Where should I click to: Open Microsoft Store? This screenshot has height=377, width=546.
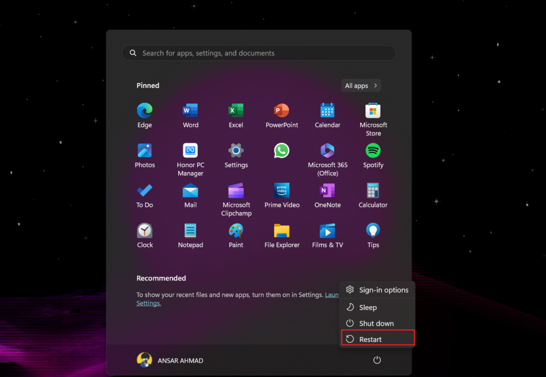coord(373,111)
